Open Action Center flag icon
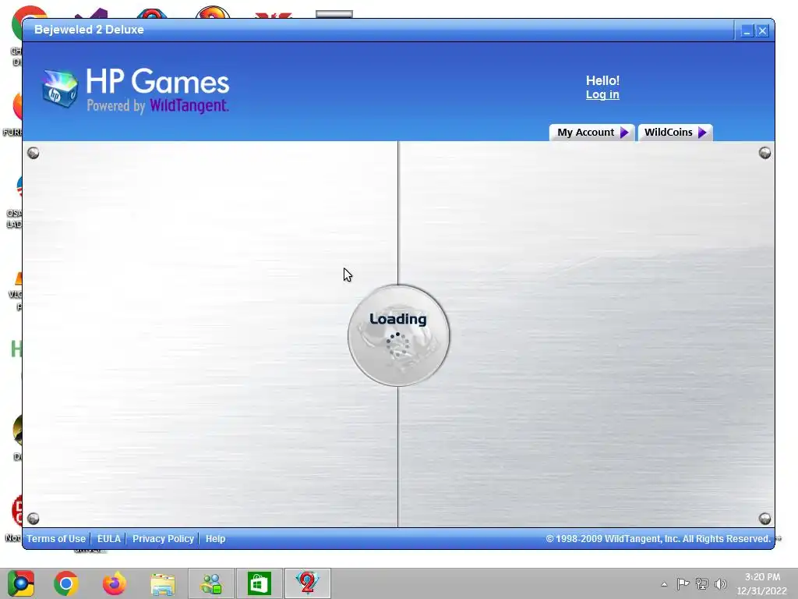Screen dimensions: 798x599 683,583
